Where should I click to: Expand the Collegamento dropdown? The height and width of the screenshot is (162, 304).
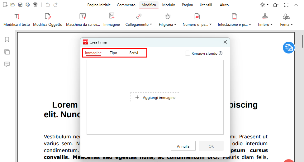(x=139, y=24)
